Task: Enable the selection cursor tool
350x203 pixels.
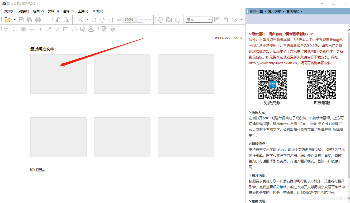Action: click(x=177, y=19)
